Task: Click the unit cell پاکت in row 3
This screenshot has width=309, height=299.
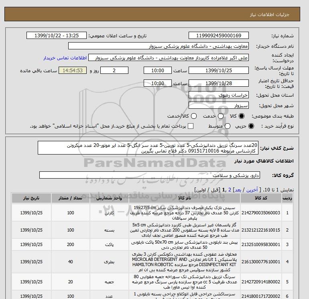Action: point(110,244)
